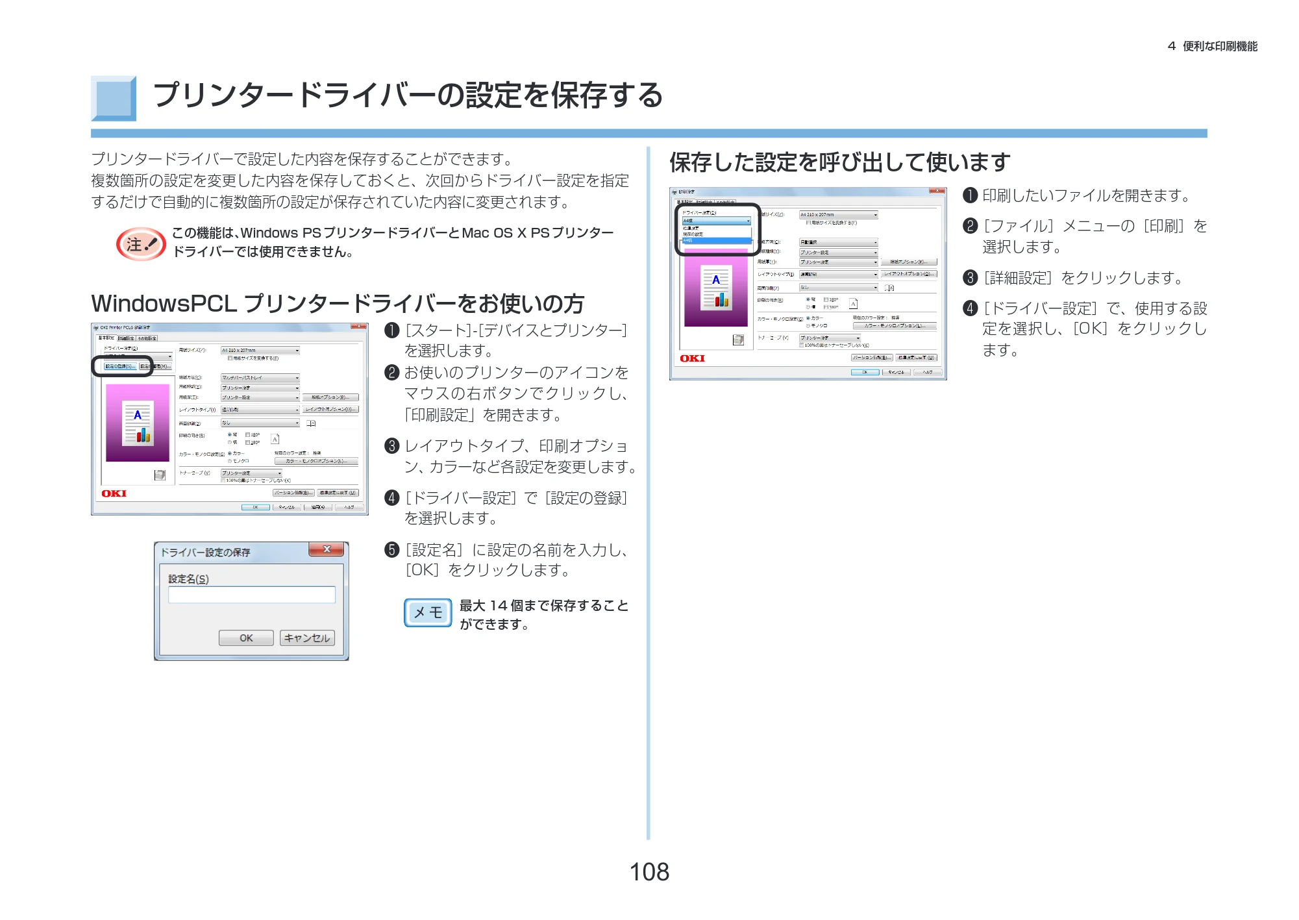Click 設定の登録(S) button in OKI PCL6 window
This screenshot has width=1299, height=920.
tap(121, 366)
